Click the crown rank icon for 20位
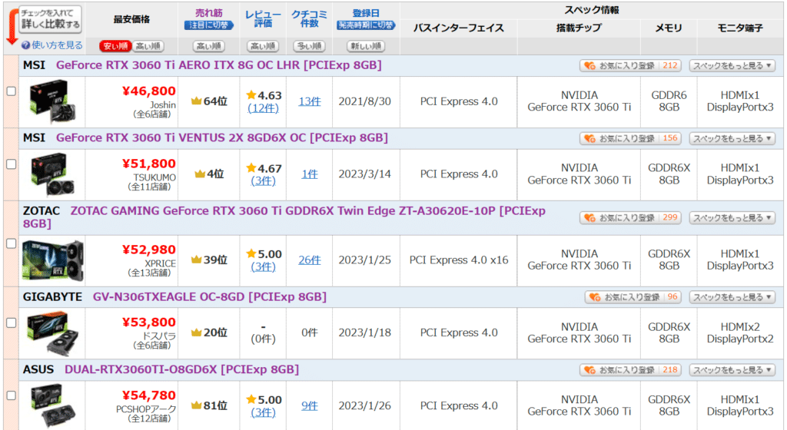 coord(196,332)
